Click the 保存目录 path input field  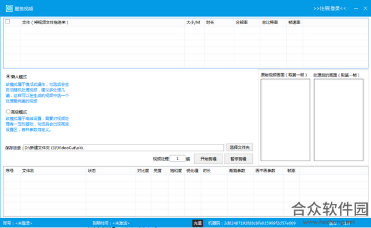pos(124,148)
